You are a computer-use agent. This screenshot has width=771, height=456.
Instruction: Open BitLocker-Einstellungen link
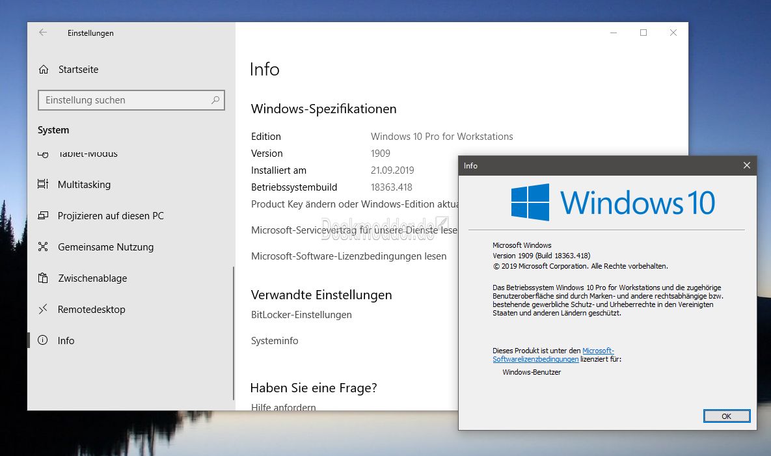(301, 314)
